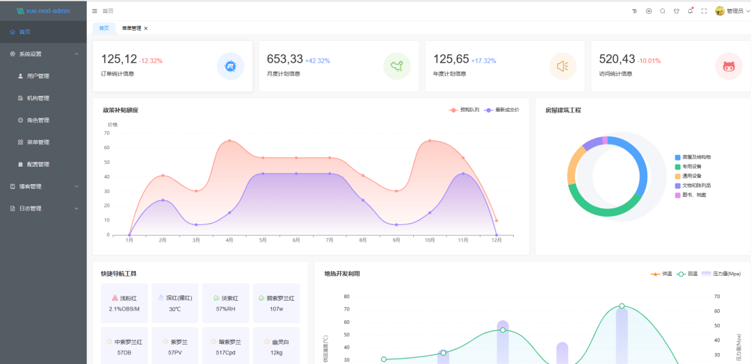Click the 访问统计信息 card pig icon

click(728, 66)
